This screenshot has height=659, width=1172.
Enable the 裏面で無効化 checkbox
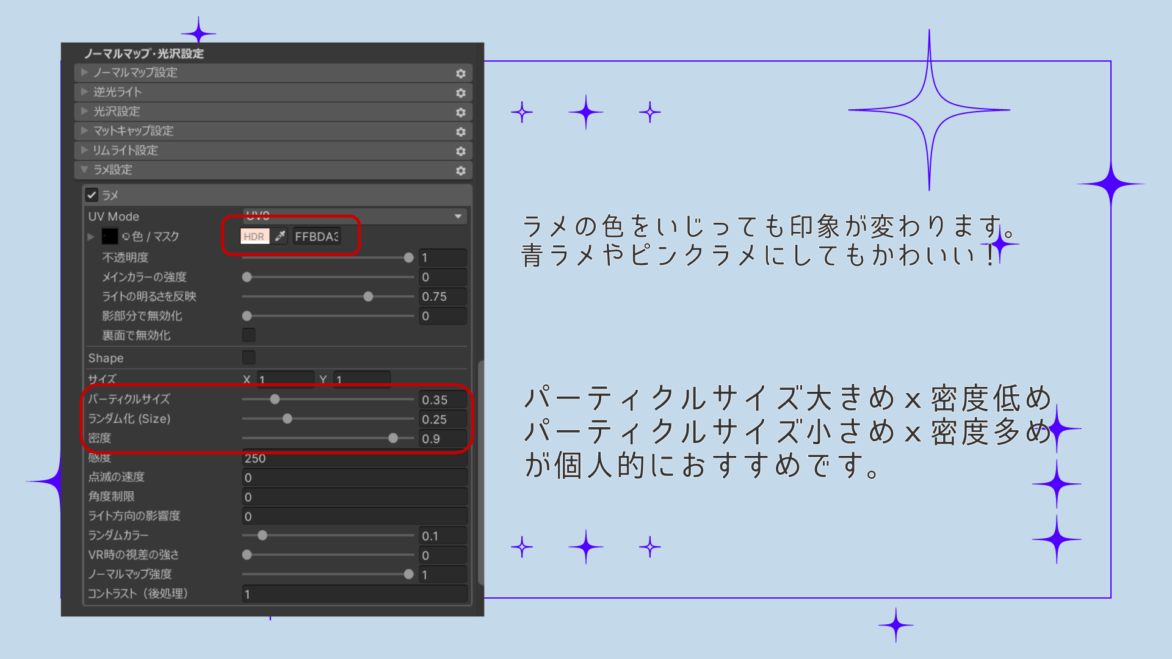tap(249, 335)
